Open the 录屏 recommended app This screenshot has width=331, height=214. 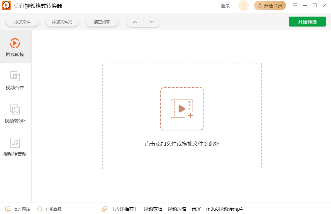coord(196,209)
